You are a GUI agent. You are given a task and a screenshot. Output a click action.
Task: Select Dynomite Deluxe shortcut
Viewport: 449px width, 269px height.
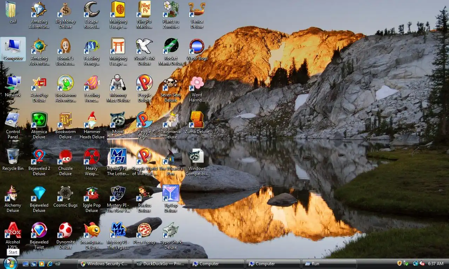tap(66, 236)
